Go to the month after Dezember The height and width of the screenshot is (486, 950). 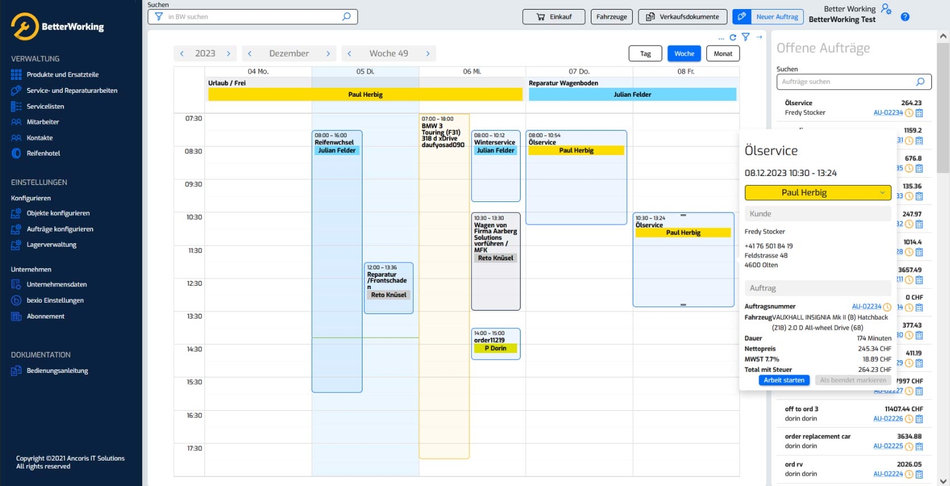point(328,53)
